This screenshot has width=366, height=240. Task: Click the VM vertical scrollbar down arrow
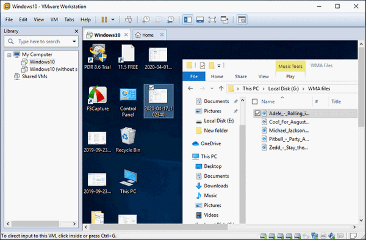[x=361, y=220]
